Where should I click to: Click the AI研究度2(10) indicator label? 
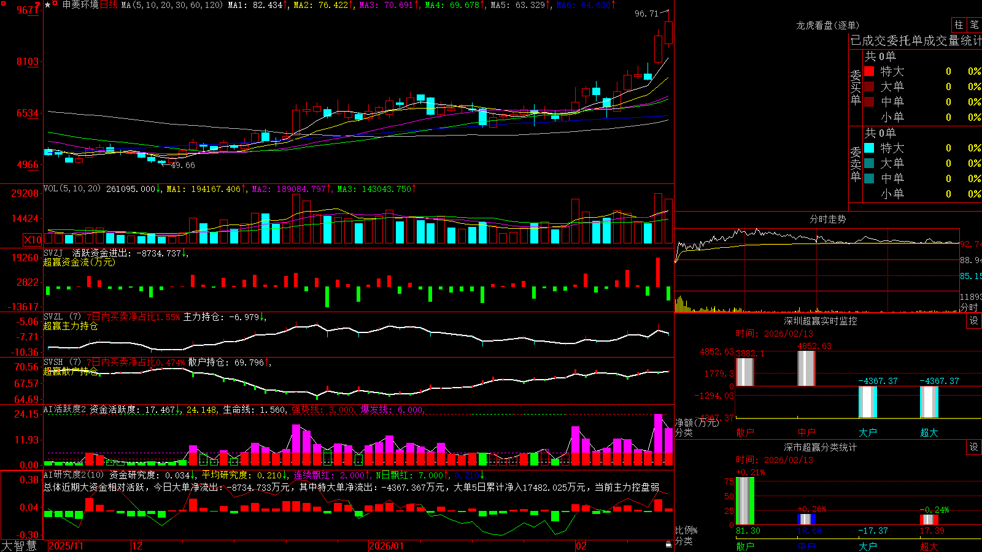coord(74,475)
